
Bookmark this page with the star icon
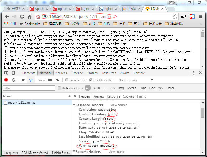click(x=175, y=17)
